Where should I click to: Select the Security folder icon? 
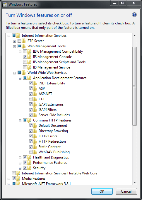[29, 168]
